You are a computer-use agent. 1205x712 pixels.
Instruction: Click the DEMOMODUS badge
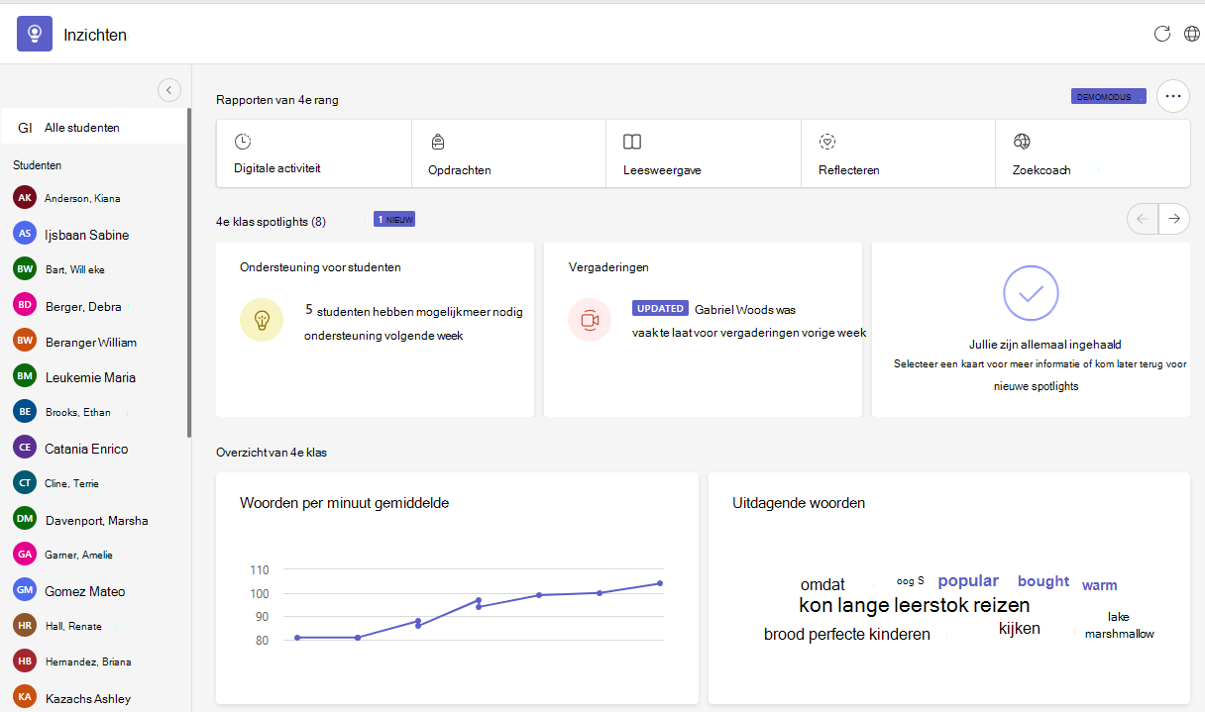1109,96
